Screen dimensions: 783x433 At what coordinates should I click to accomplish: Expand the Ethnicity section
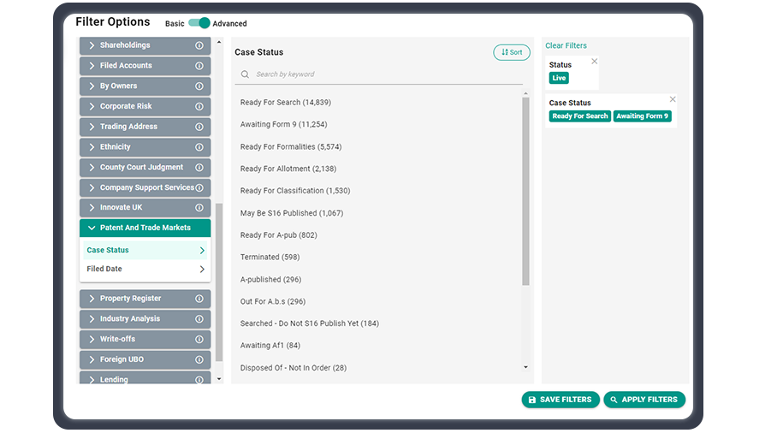click(145, 147)
